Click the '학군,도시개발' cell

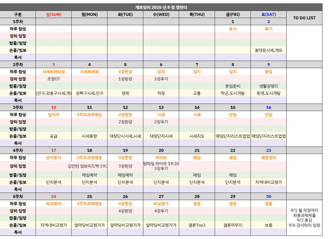tap(233, 93)
